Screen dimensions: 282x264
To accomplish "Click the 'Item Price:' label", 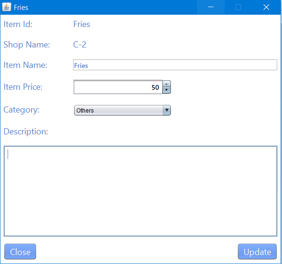I will (23, 87).
